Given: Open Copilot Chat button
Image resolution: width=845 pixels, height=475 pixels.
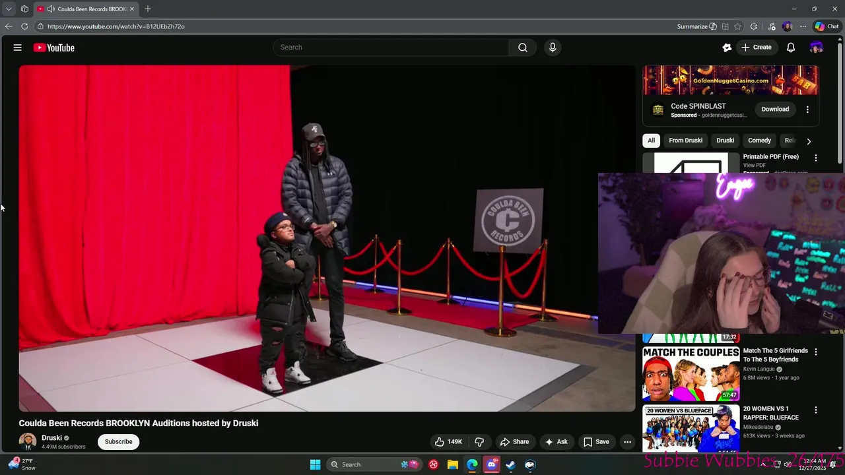Looking at the screenshot, I should tap(827, 26).
